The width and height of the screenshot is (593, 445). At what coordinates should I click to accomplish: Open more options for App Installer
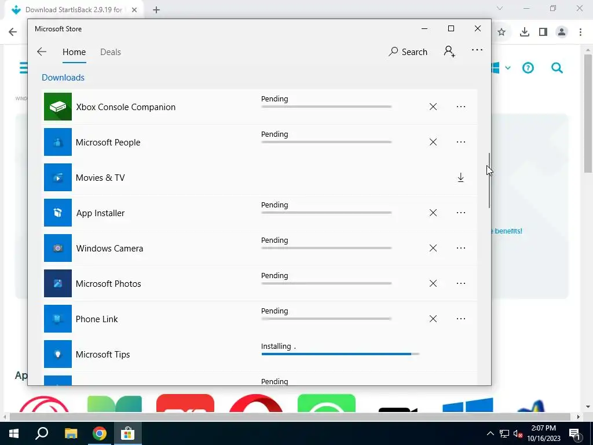pos(460,213)
